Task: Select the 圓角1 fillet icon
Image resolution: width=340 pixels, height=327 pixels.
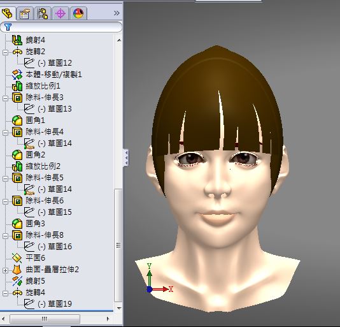Action: pos(17,120)
